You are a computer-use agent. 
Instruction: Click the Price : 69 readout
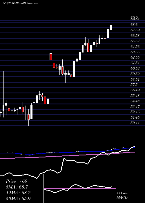[x=17, y=181]
